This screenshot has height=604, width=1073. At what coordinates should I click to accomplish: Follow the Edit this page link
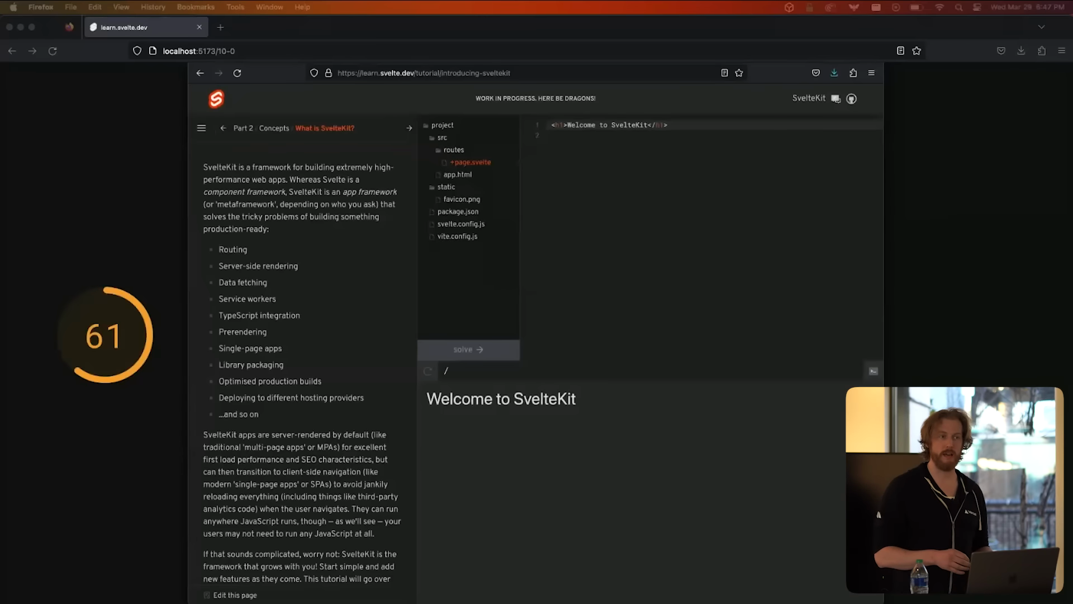point(235,595)
